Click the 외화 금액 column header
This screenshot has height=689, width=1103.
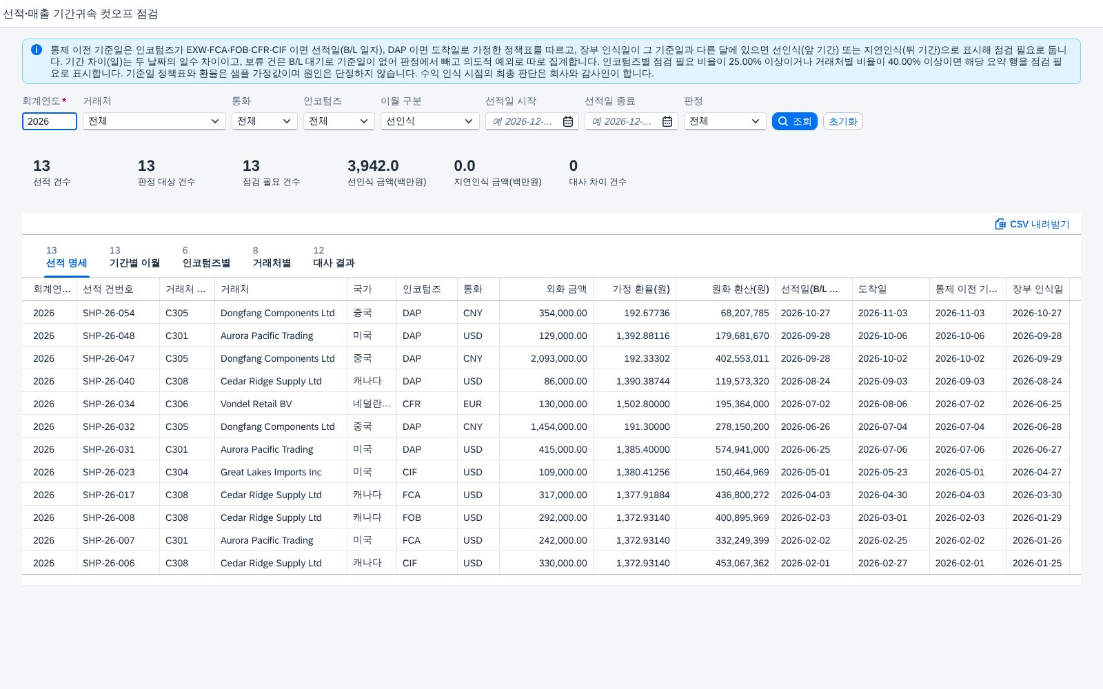pyautogui.click(x=546, y=289)
